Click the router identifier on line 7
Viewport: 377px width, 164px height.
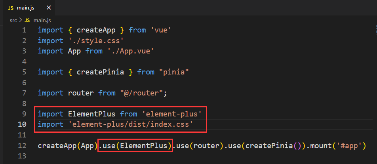click(81, 93)
